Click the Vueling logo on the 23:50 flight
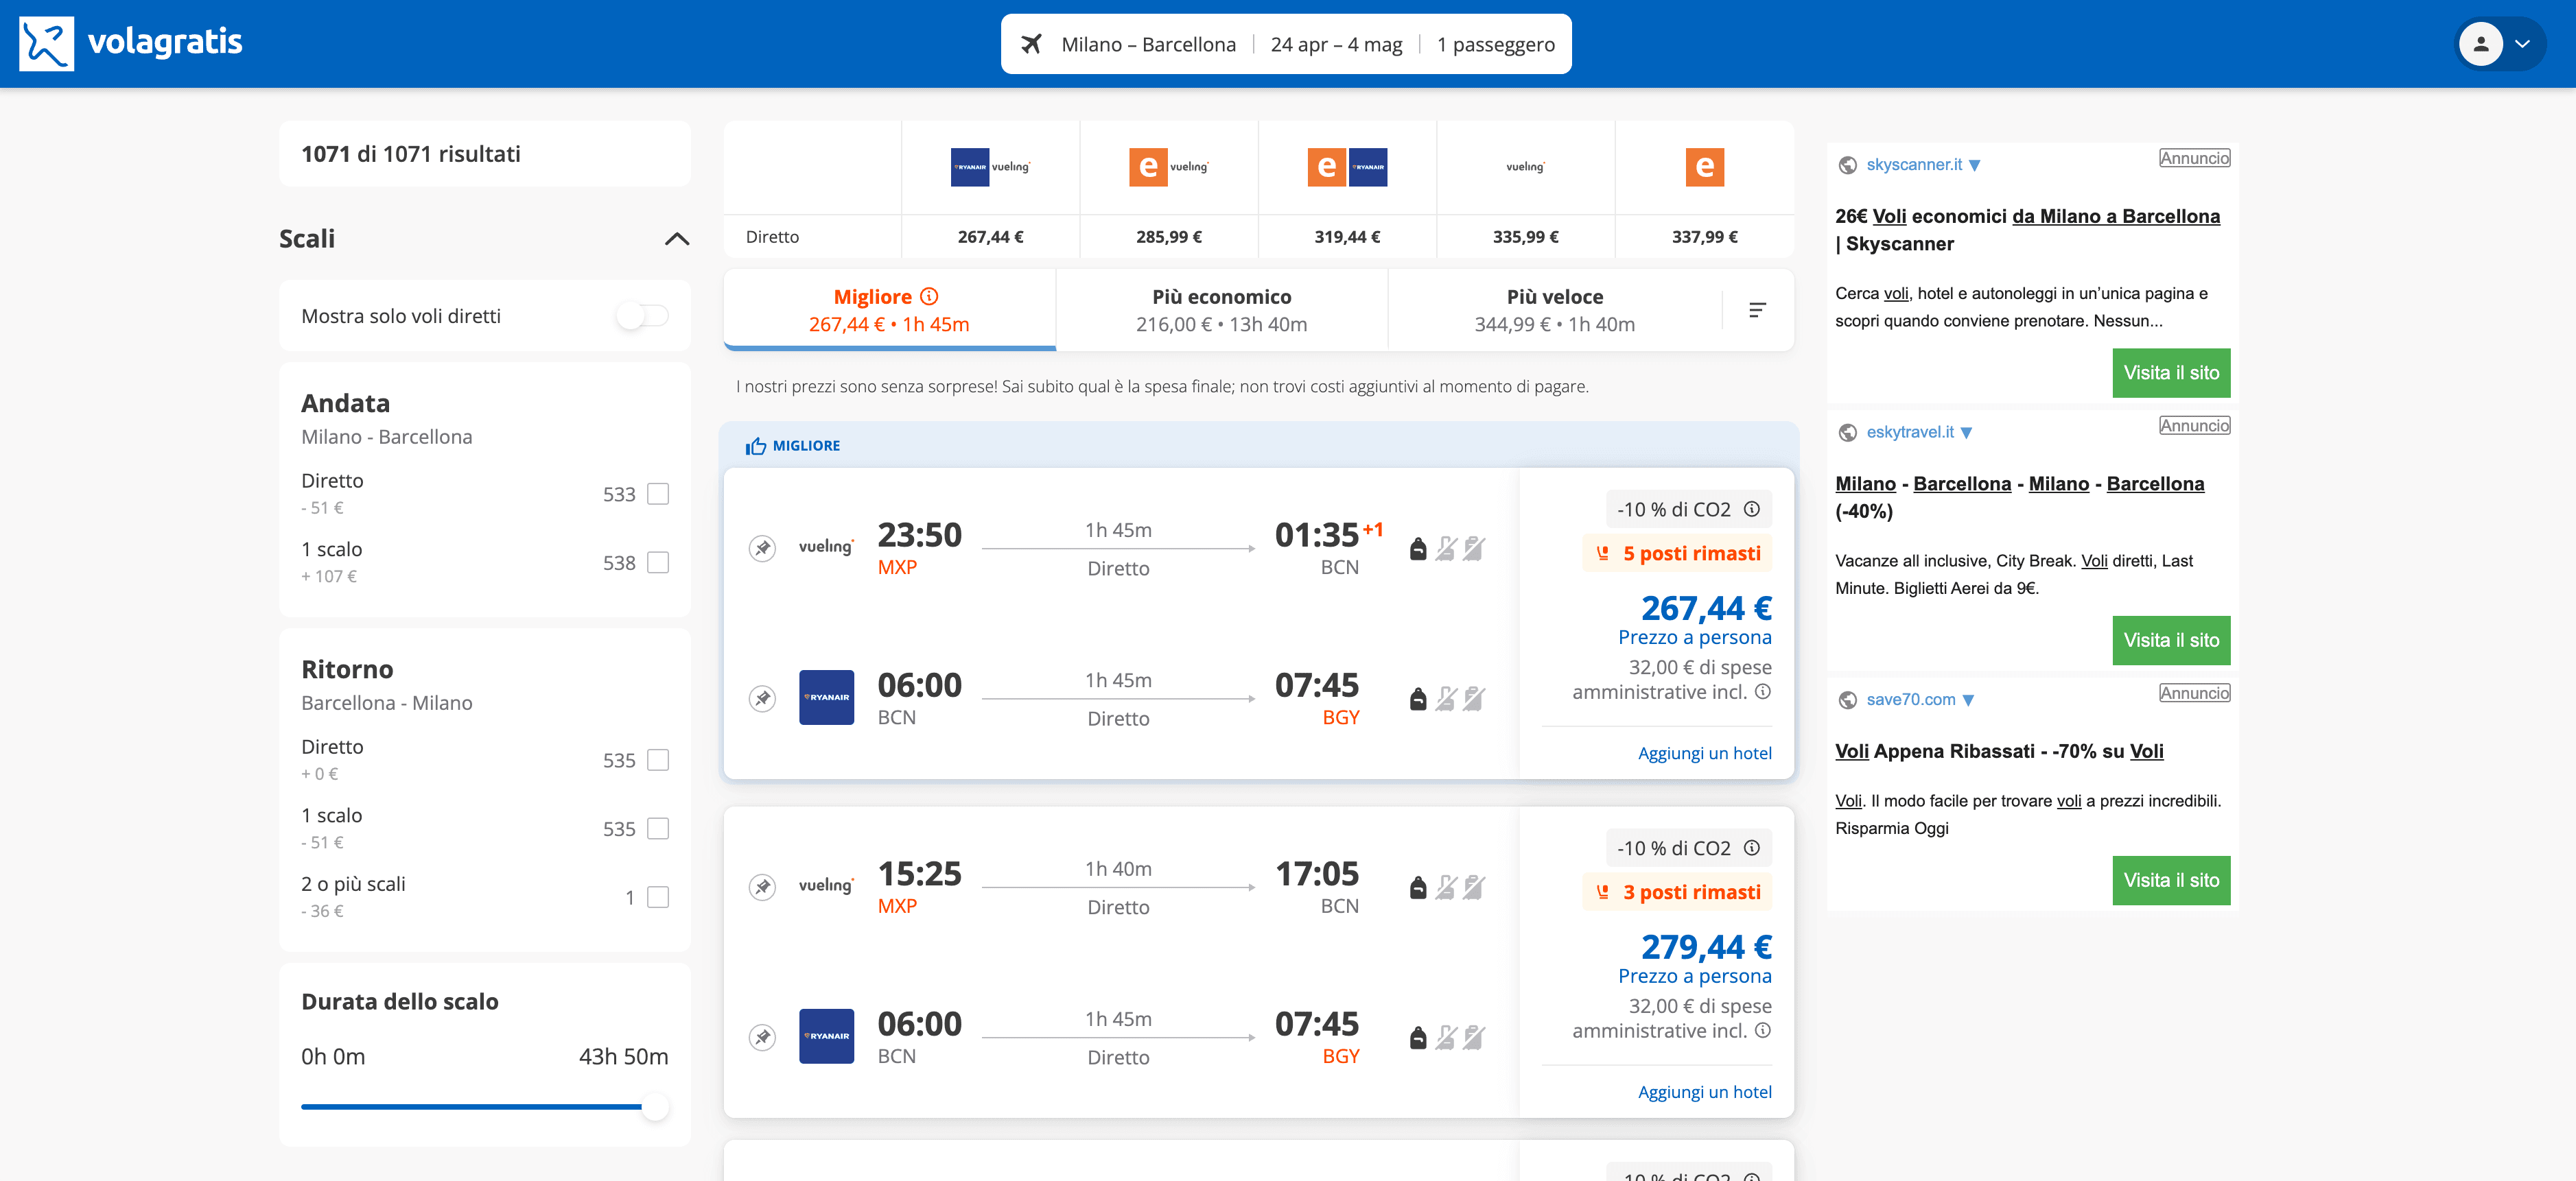 pyautogui.click(x=826, y=547)
